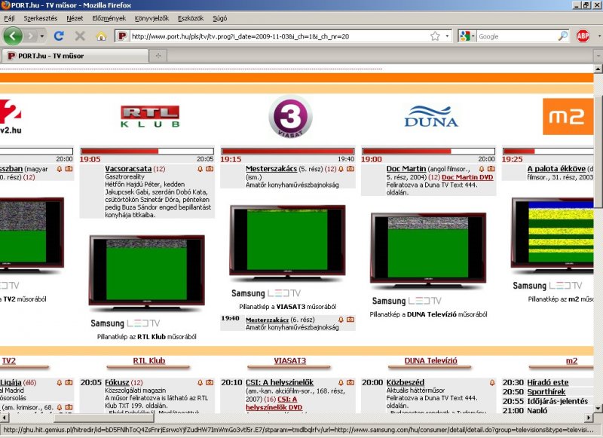Open the Előzmények menu
603x438 pixels.
pyautogui.click(x=109, y=18)
